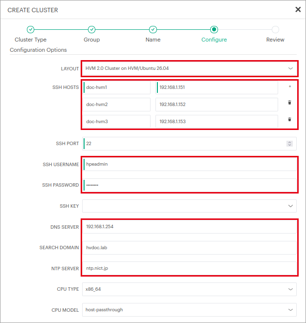Focus the doc-hvm1 host name field
This screenshot has width=306, height=323.
pyautogui.click(x=117, y=87)
